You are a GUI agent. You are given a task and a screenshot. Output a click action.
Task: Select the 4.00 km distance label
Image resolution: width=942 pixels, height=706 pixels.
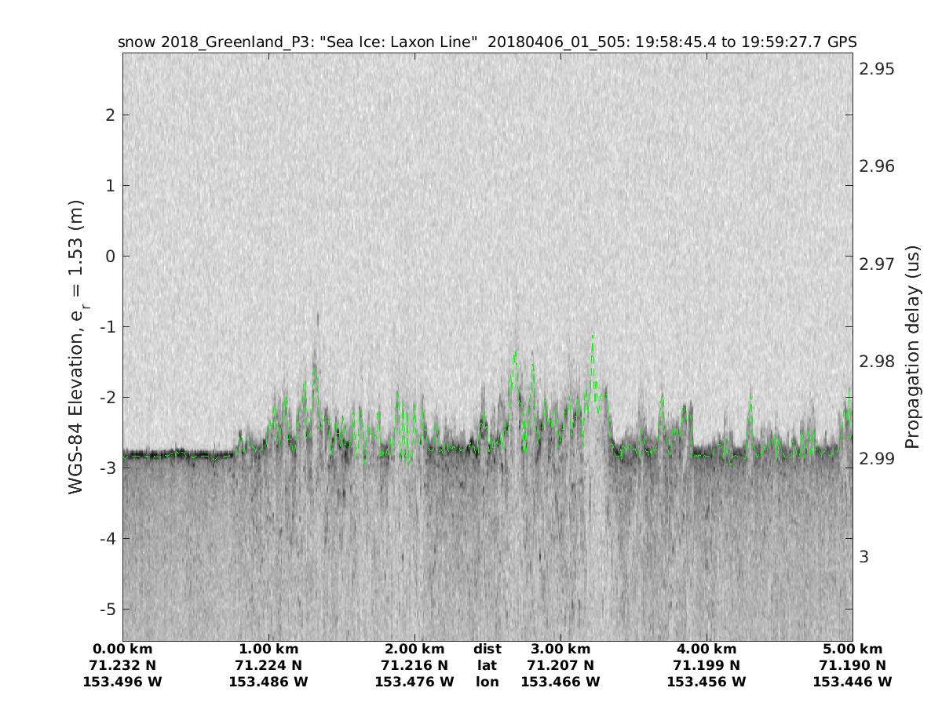pyautogui.click(x=706, y=649)
